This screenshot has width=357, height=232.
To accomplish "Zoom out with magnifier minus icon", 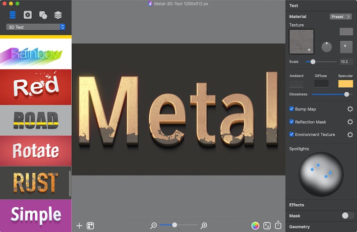I will click(x=153, y=226).
